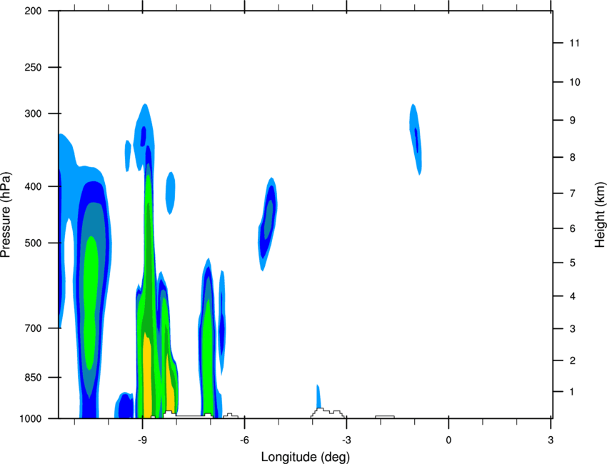The image size is (607, 464).
Task: Click the 3 km height tick label
Action: point(573,329)
